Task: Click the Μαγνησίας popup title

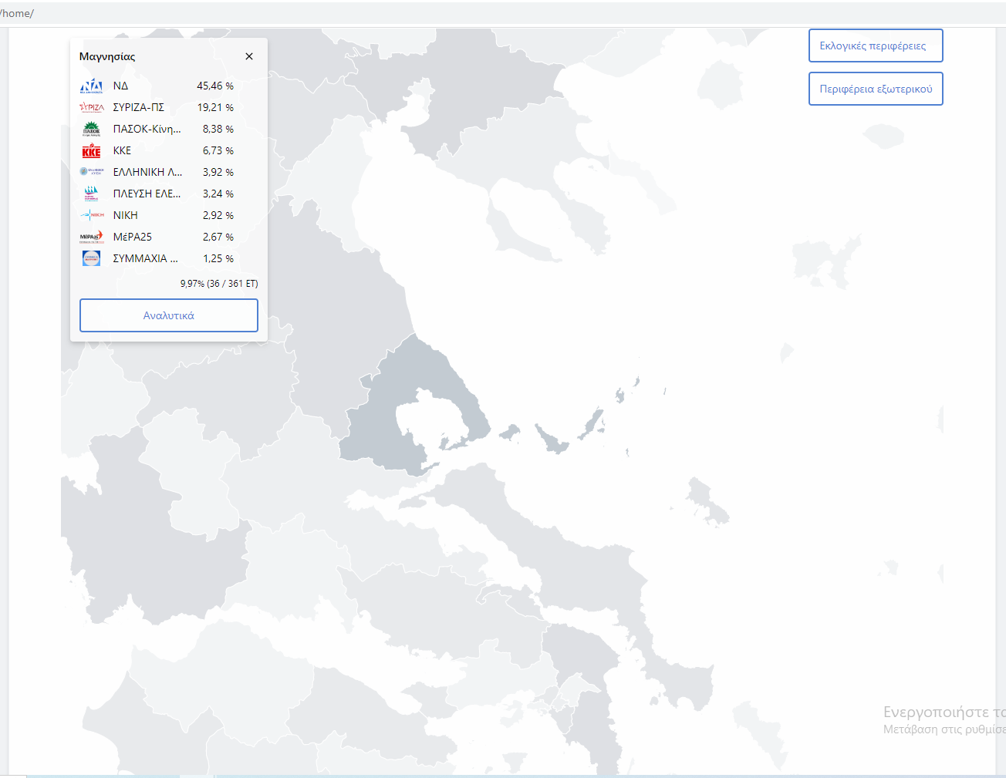Action: pyautogui.click(x=107, y=56)
